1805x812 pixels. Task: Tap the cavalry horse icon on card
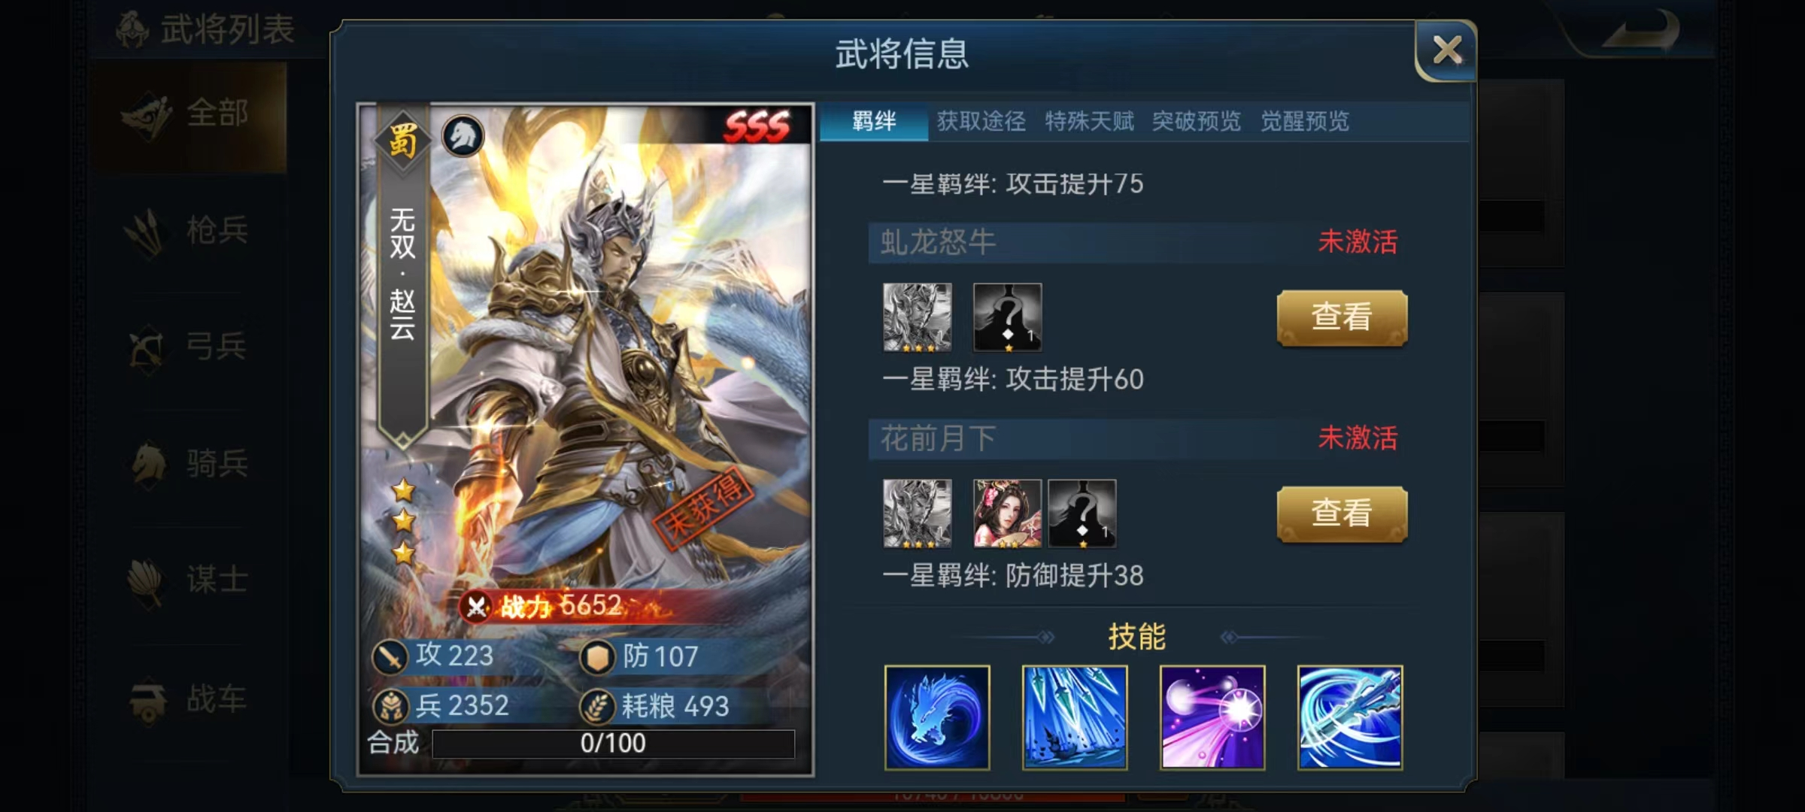tap(463, 137)
